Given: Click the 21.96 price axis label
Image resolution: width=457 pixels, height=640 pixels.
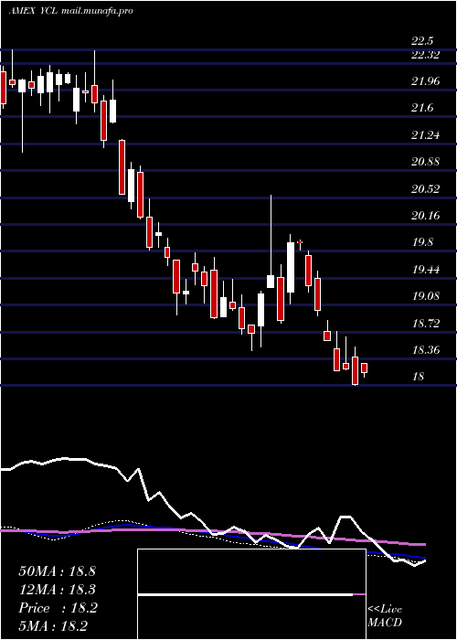Looking at the screenshot, I should tap(425, 81).
